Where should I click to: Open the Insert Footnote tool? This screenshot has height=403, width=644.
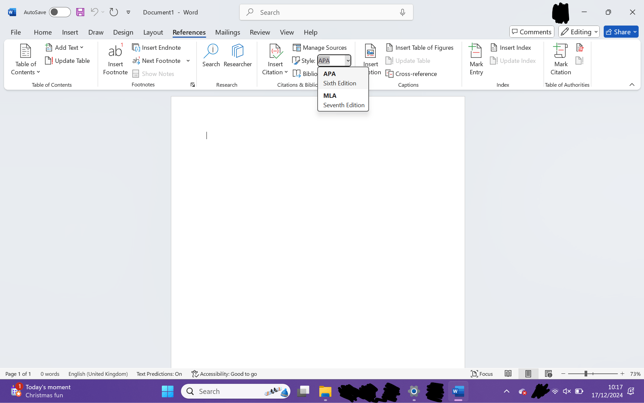point(115,59)
